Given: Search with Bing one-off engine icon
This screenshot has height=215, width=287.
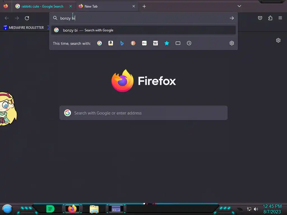Looking at the screenshot, I should 122,43.
